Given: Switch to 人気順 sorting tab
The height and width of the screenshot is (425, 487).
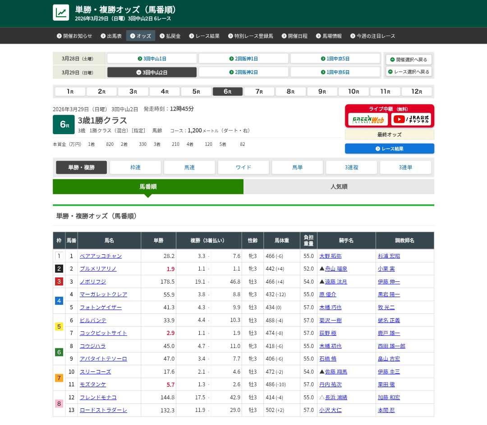Looking at the screenshot, I should click(x=339, y=186).
